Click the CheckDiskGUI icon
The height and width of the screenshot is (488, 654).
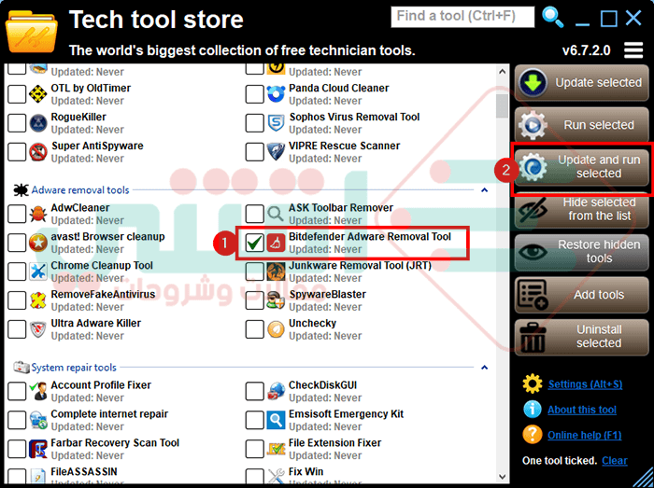276,391
